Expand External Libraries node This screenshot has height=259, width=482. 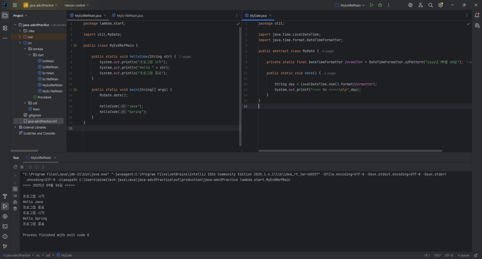point(15,127)
